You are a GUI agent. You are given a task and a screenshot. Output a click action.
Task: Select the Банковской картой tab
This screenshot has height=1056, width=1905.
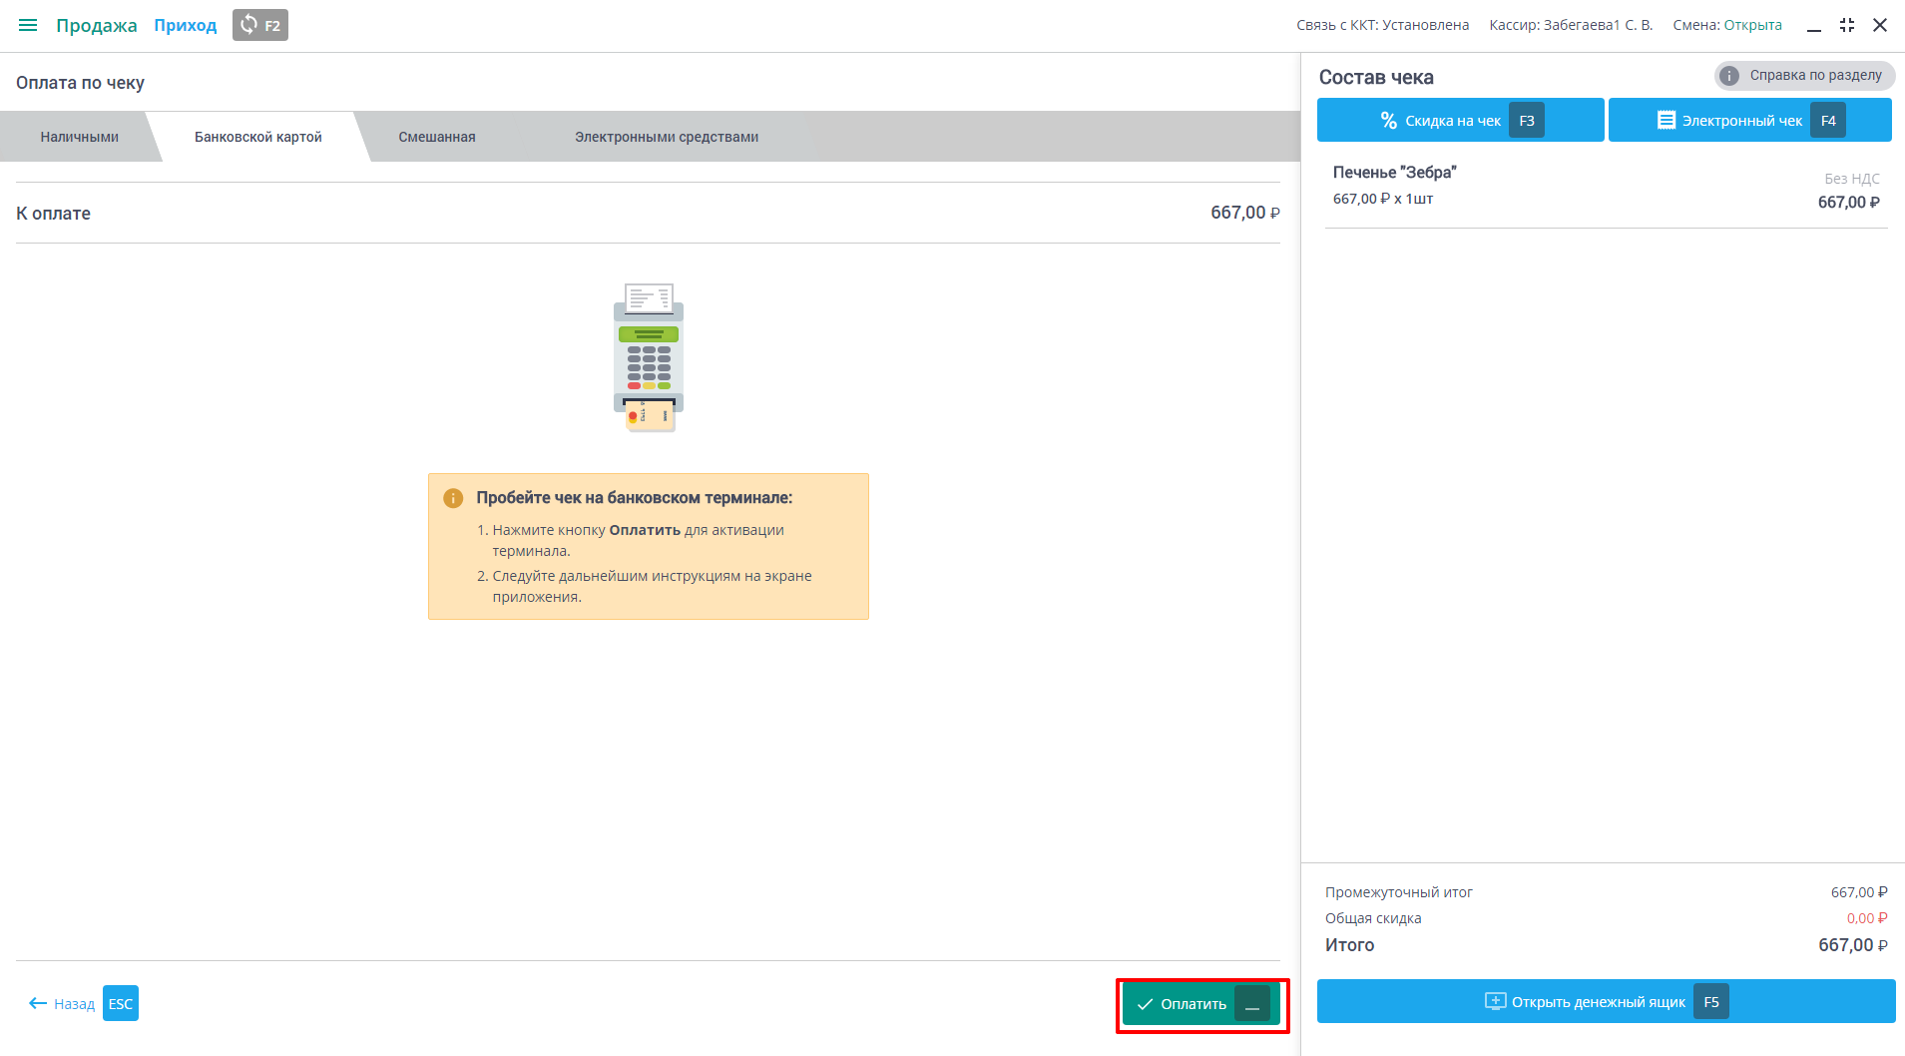pos(258,137)
